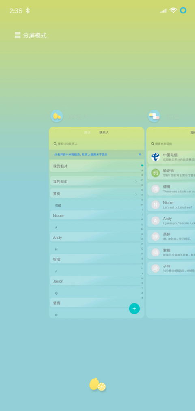The width and height of the screenshot is (195, 411).
Task: Open the 子玲 message thread
Action: pos(171,268)
